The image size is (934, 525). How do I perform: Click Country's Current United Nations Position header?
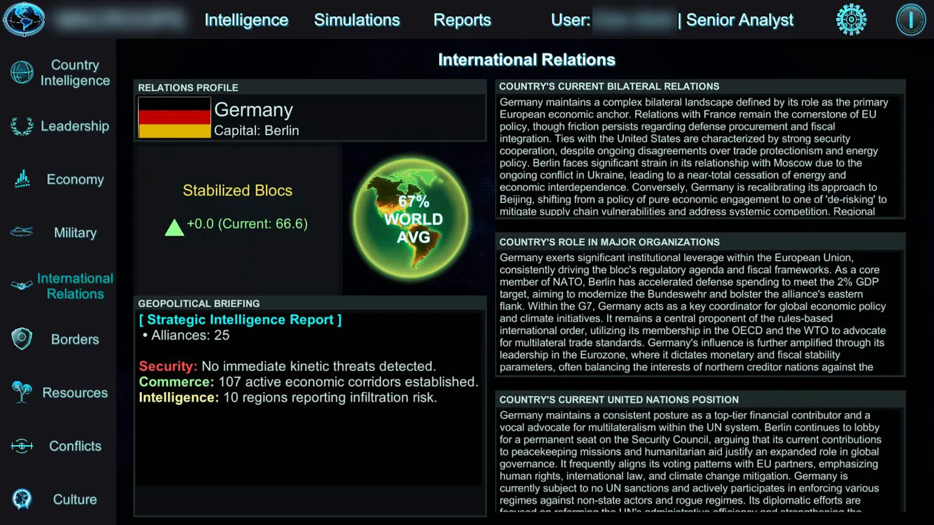tap(619, 400)
